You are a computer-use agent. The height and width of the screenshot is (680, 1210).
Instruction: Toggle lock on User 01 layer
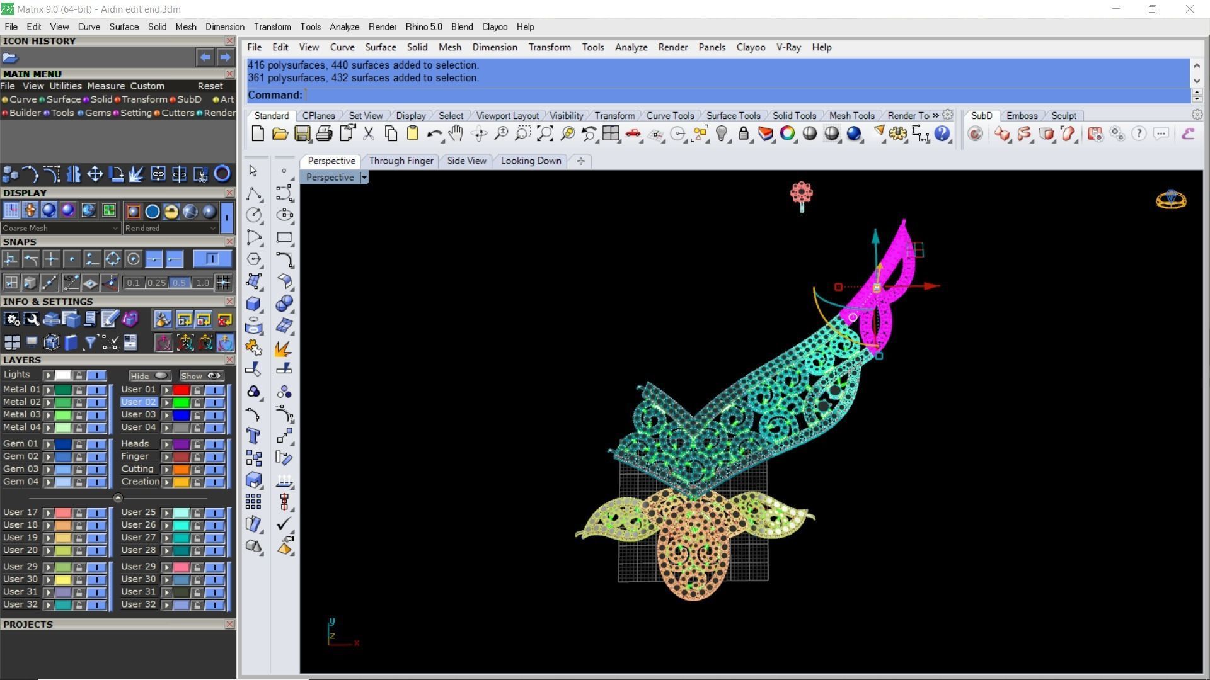coord(197,390)
